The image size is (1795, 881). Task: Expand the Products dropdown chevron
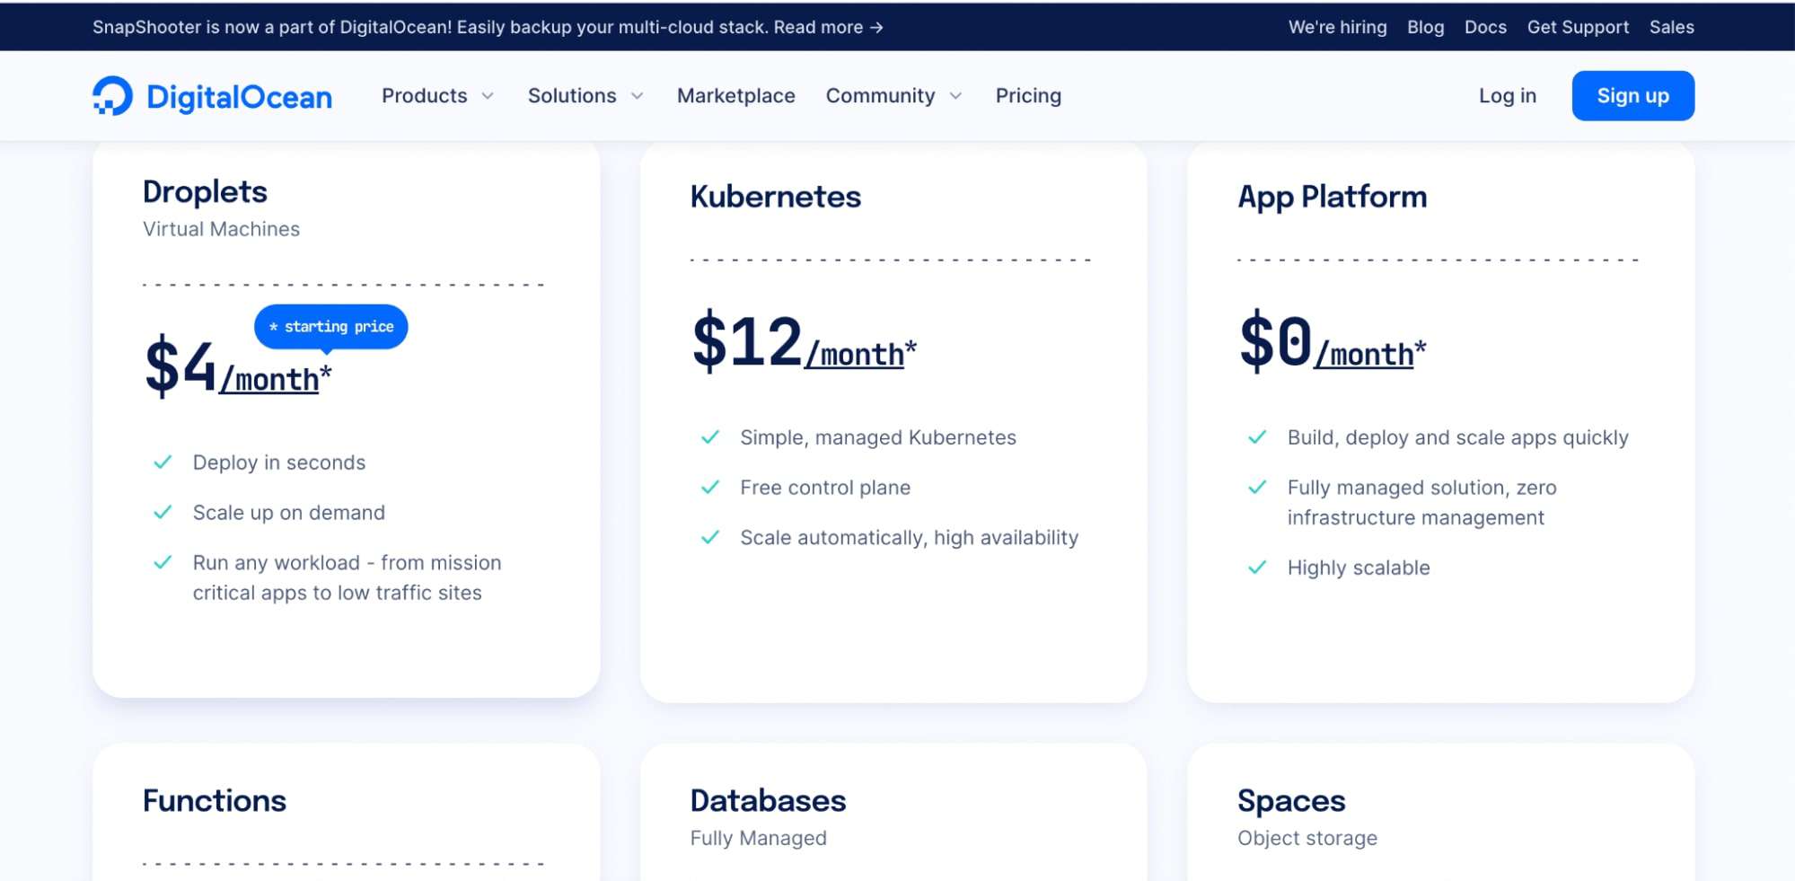pos(488,96)
